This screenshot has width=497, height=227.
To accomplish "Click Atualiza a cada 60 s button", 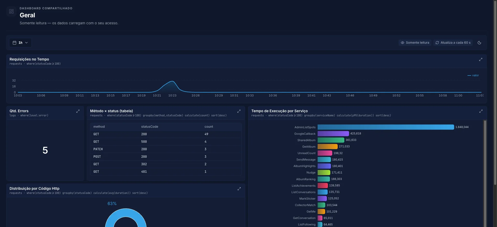I will point(453,43).
